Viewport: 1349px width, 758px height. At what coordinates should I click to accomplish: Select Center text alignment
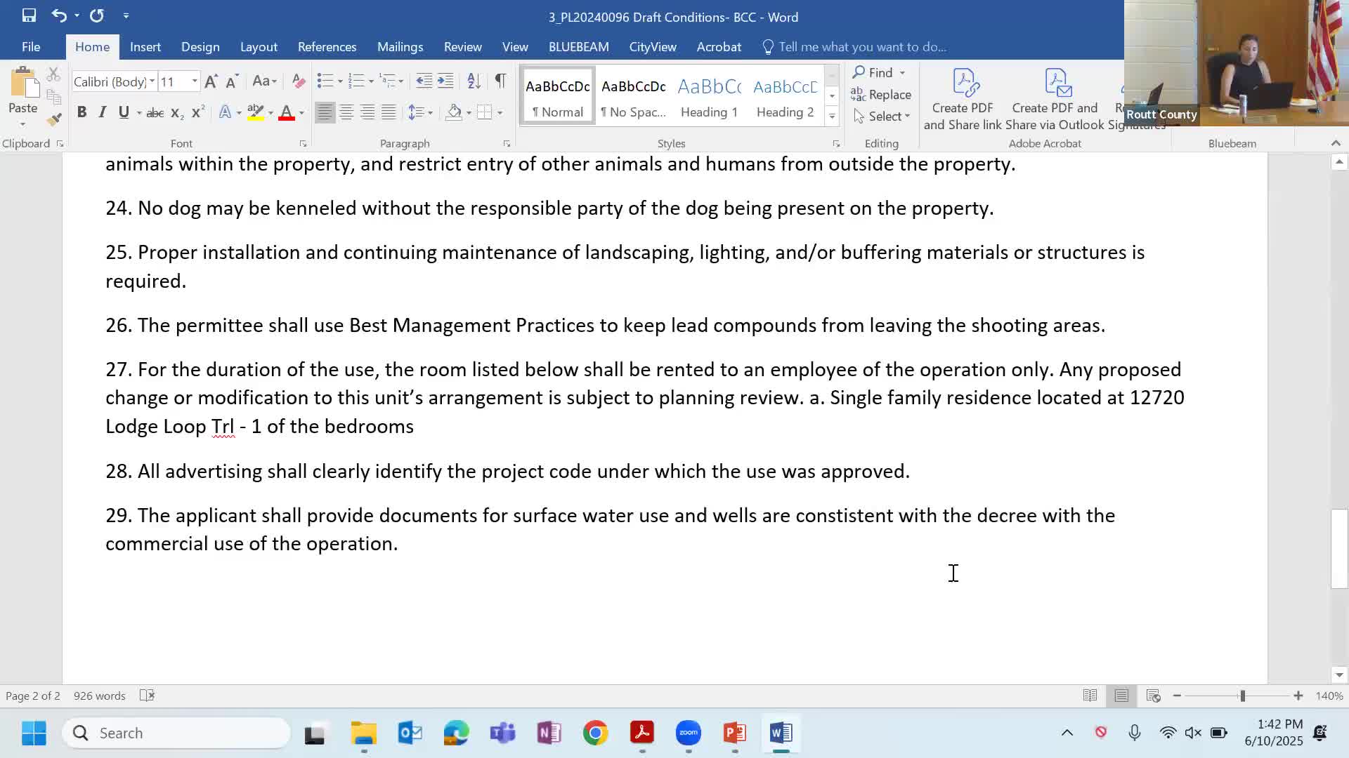(346, 112)
